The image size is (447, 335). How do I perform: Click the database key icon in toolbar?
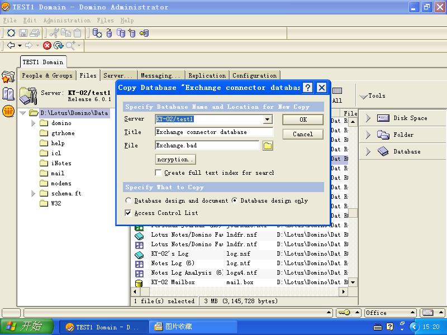coord(144,33)
